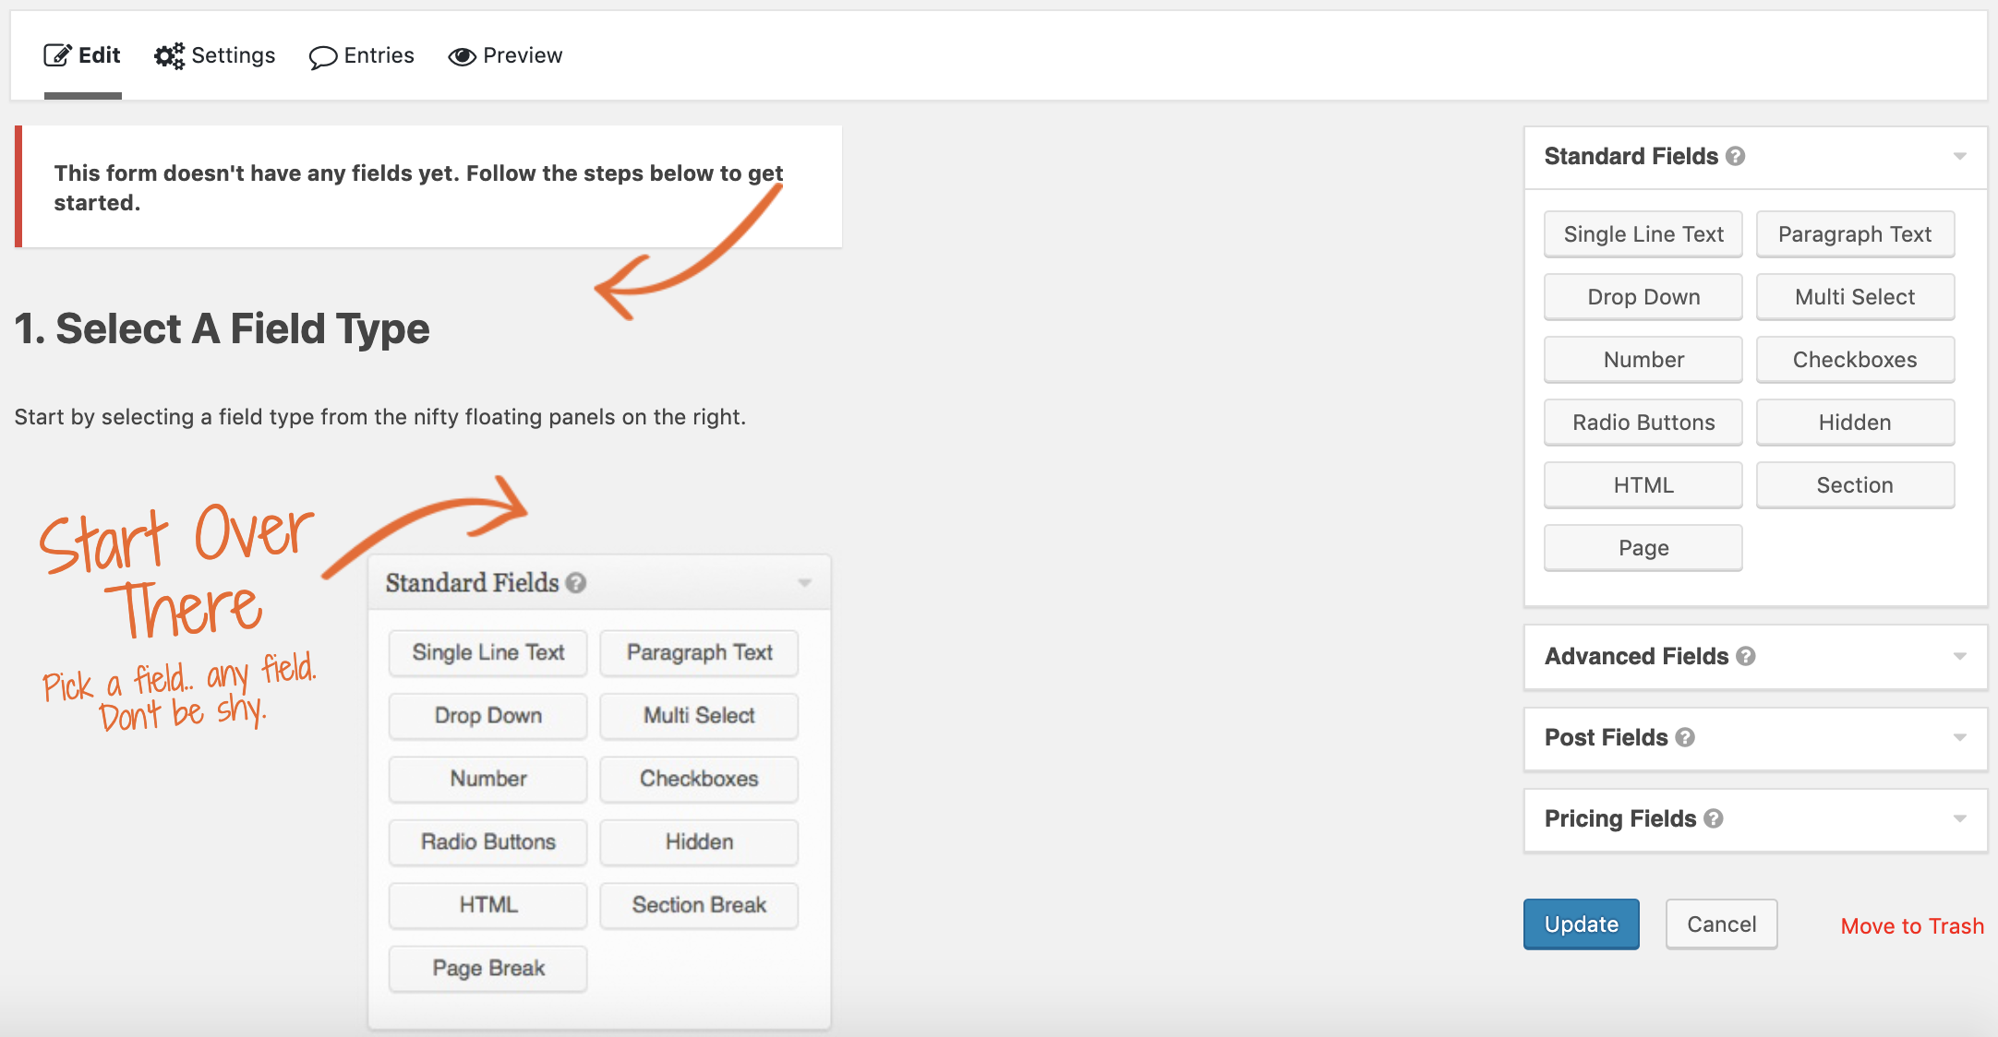Click the Edit pencil icon

coord(57,54)
